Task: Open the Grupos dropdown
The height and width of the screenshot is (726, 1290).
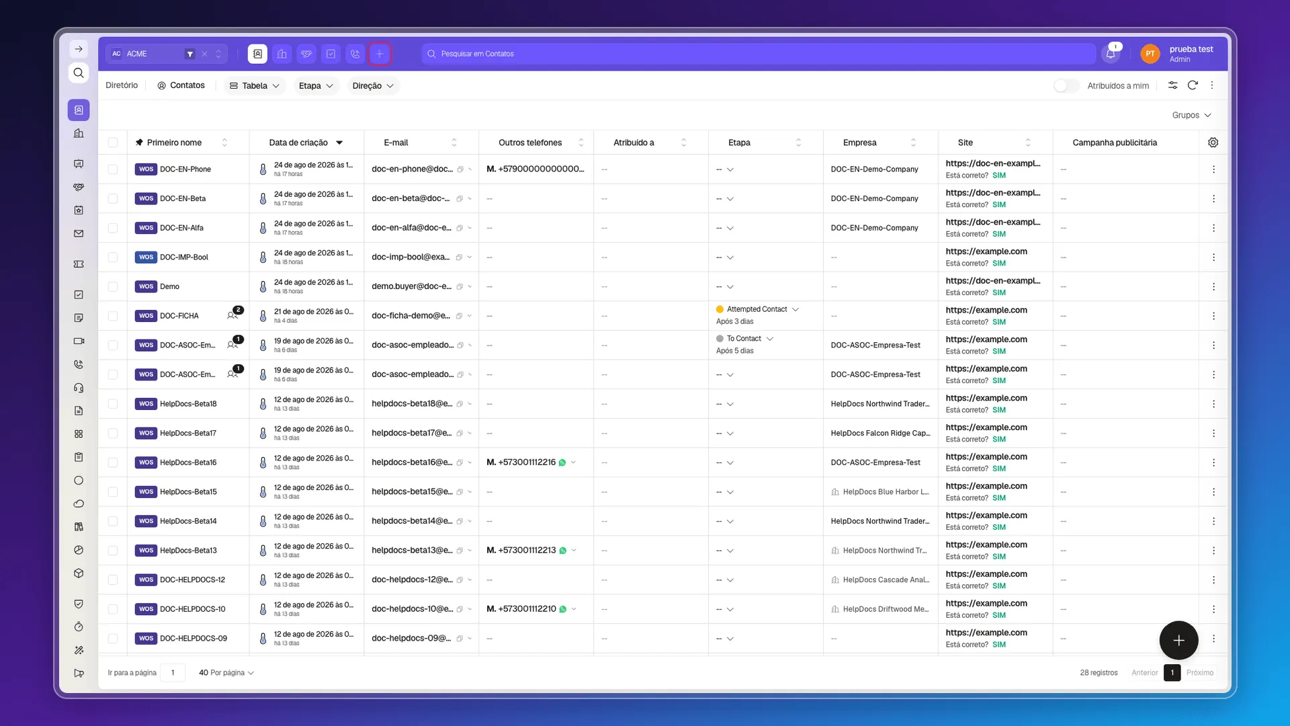Action: coord(1191,115)
